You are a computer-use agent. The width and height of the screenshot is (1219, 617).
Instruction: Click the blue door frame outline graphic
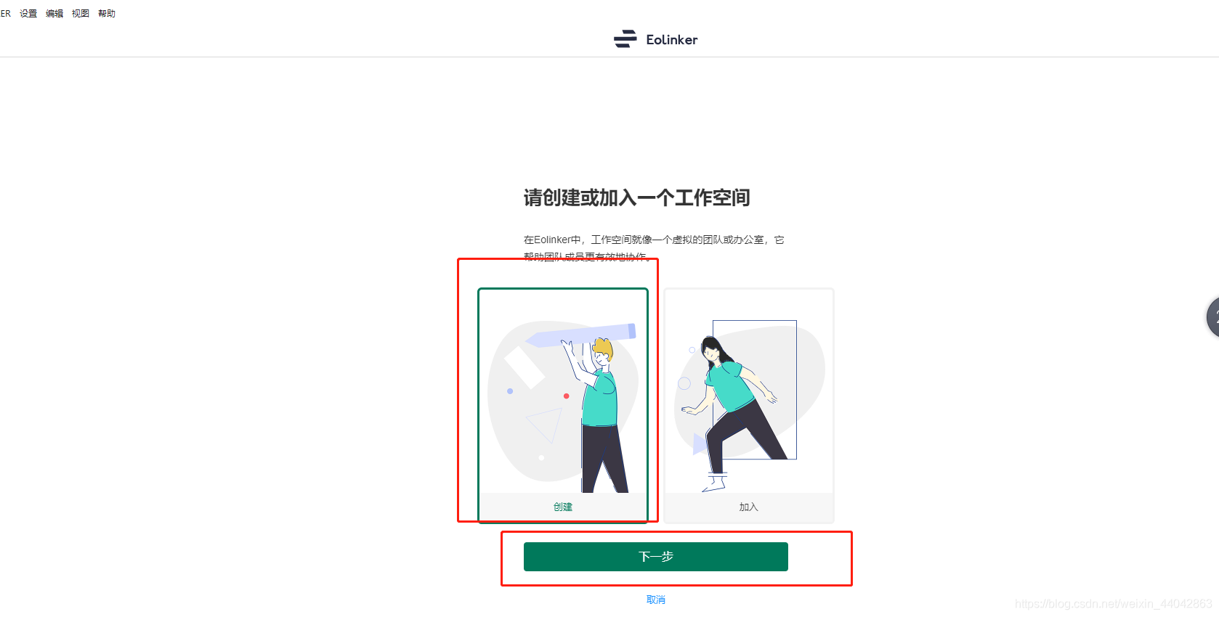[755, 390]
